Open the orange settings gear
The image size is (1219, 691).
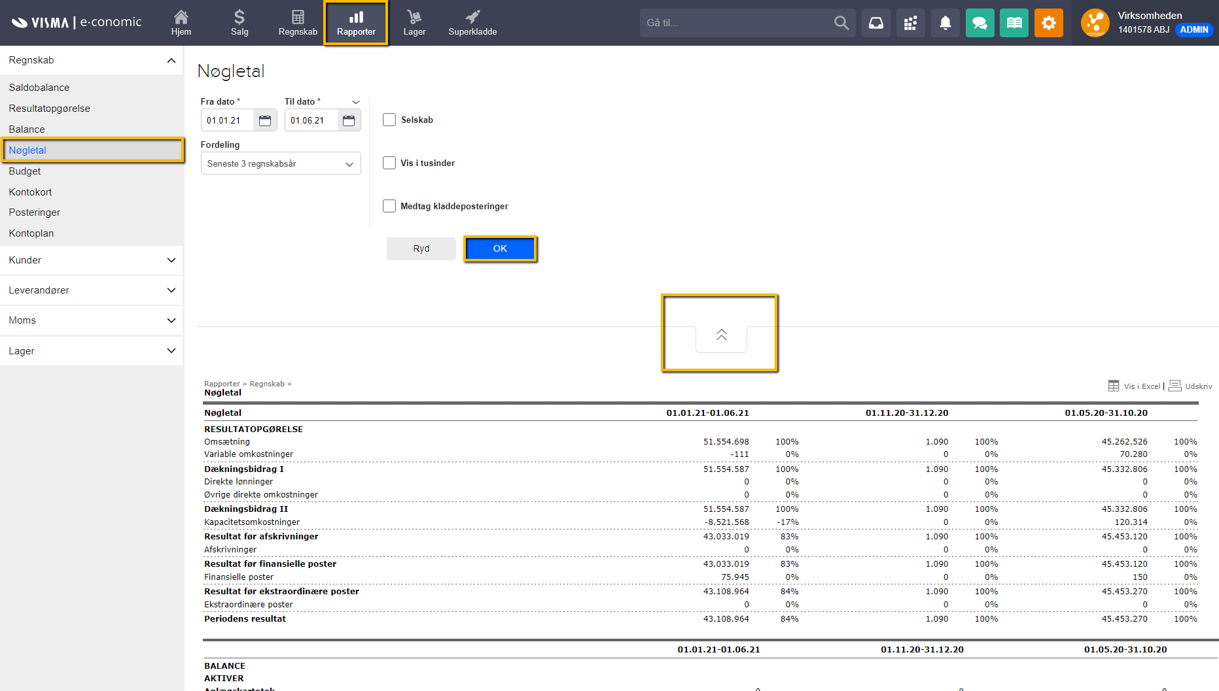point(1048,23)
